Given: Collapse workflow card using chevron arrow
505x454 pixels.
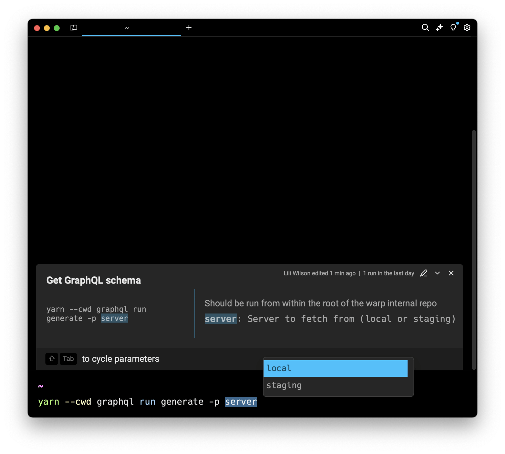Looking at the screenshot, I should click(437, 273).
